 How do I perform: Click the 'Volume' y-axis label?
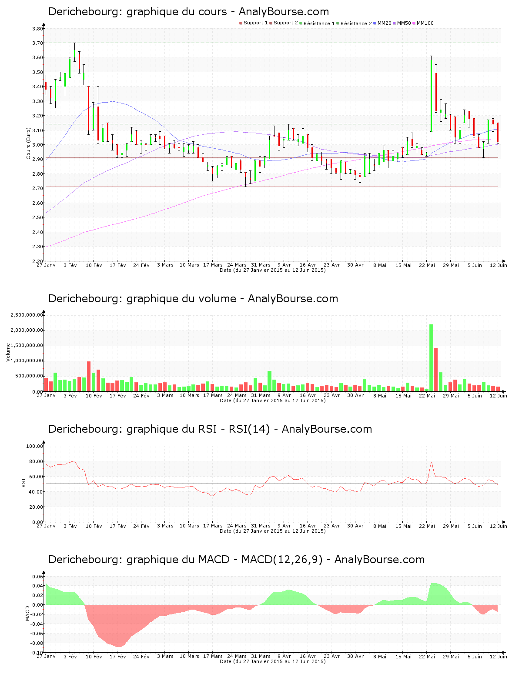(8, 352)
